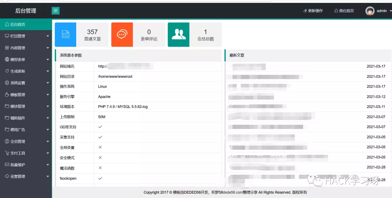Click the refresh icon beside 生成更新

pos(7,71)
